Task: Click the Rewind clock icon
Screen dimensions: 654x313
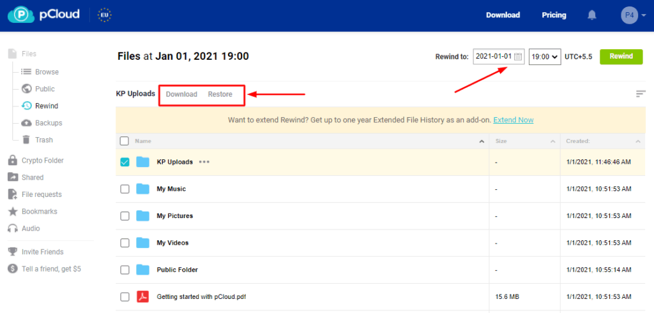Action: [26, 106]
